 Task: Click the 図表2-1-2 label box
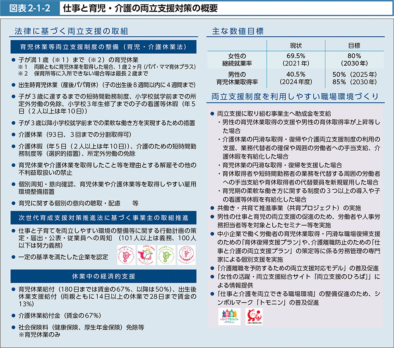pyautogui.click(x=30, y=8)
